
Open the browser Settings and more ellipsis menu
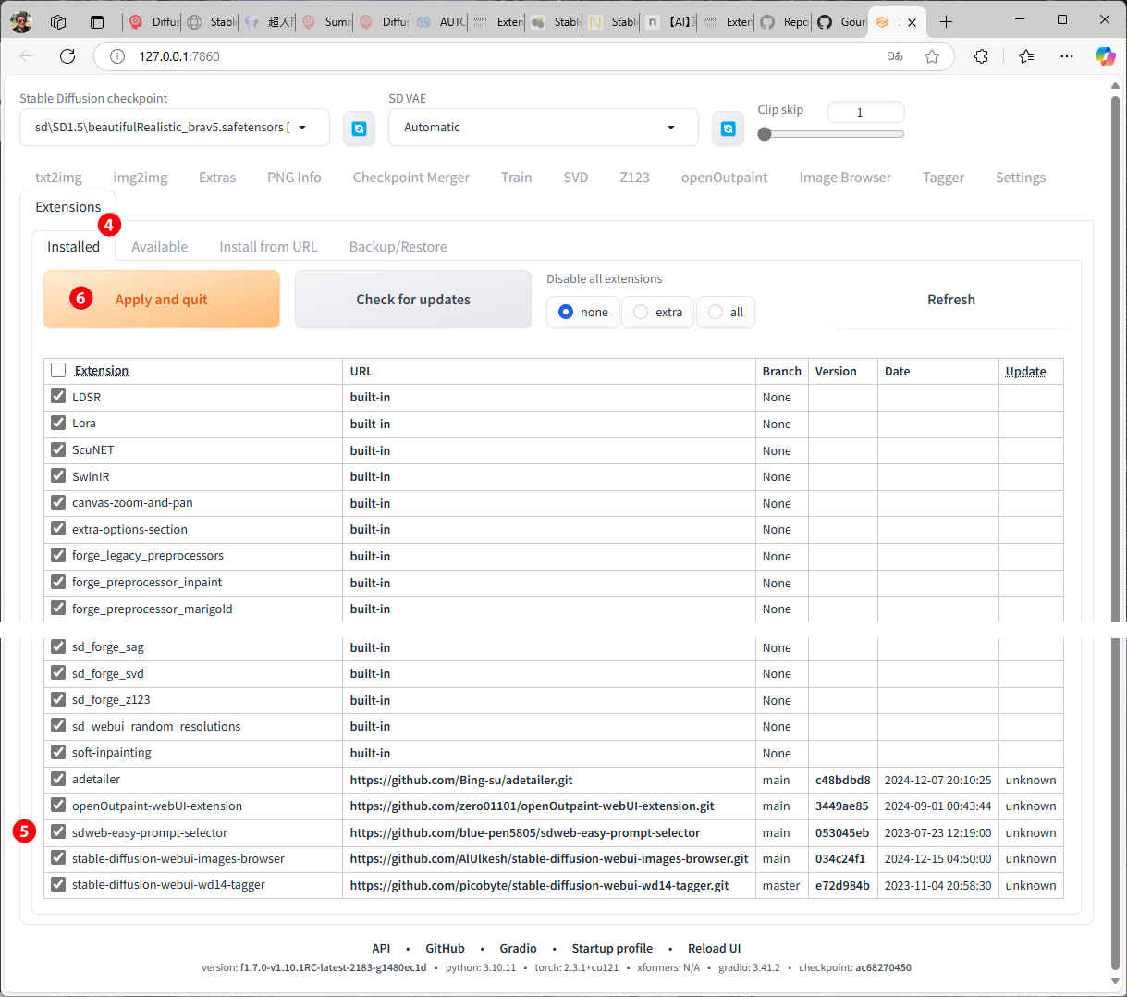(1067, 56)
